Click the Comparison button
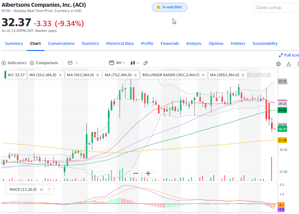This screenshot has width=299, height=214. pyautogui.click(x=44, y=63)
